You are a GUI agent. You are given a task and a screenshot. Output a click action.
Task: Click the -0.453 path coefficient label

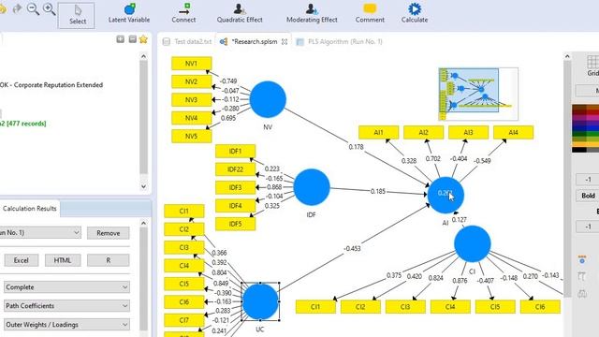coord(352,249)
